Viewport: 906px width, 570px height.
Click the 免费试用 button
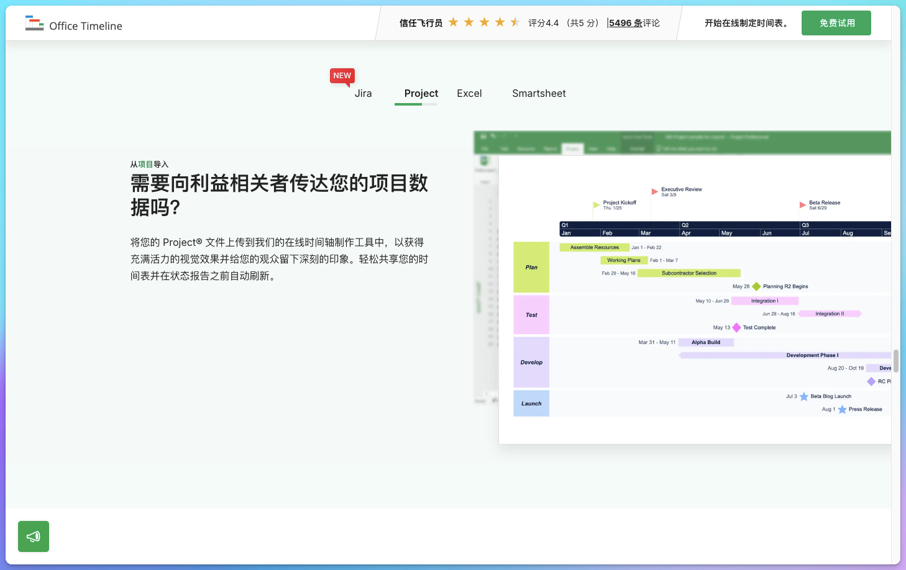coord(836,22)
